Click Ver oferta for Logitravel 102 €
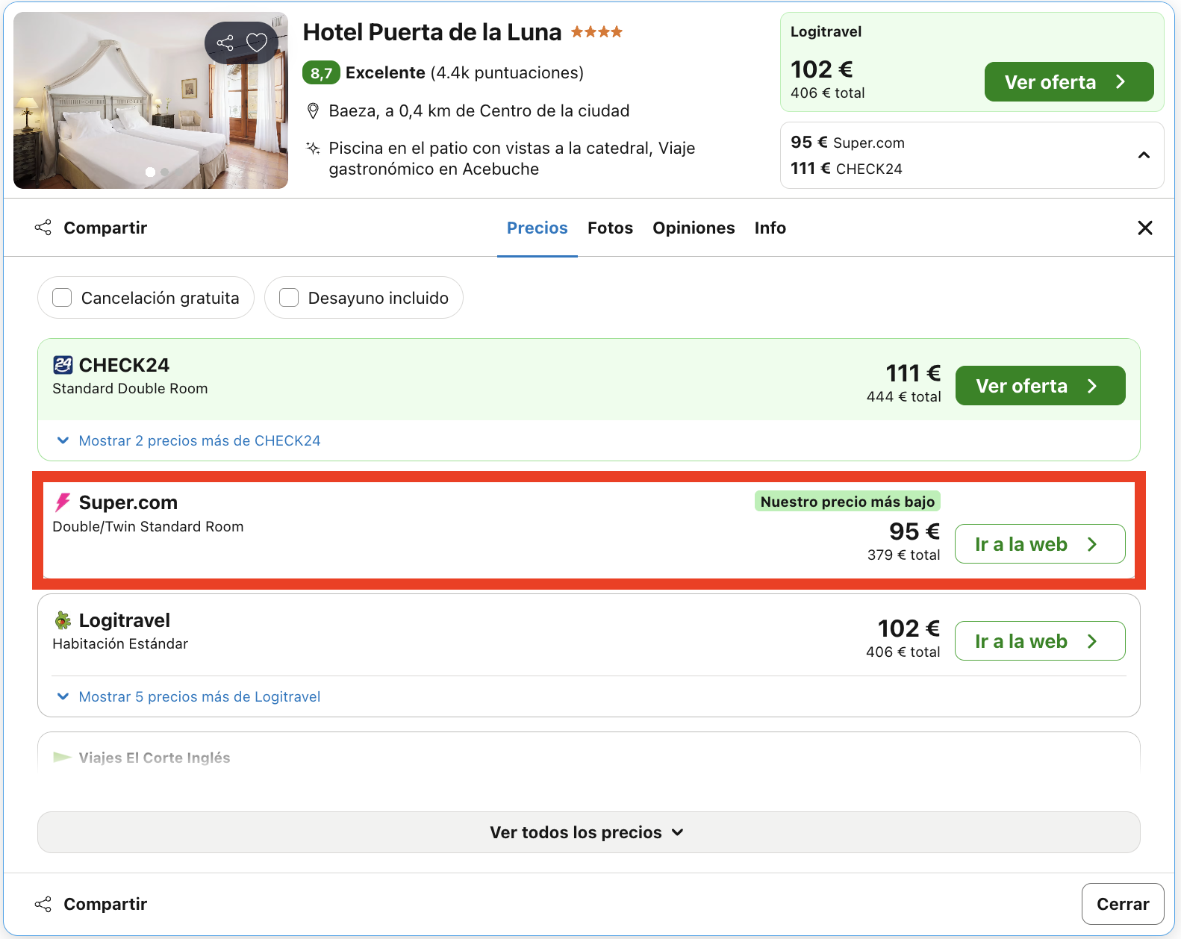 [1069, 82]
